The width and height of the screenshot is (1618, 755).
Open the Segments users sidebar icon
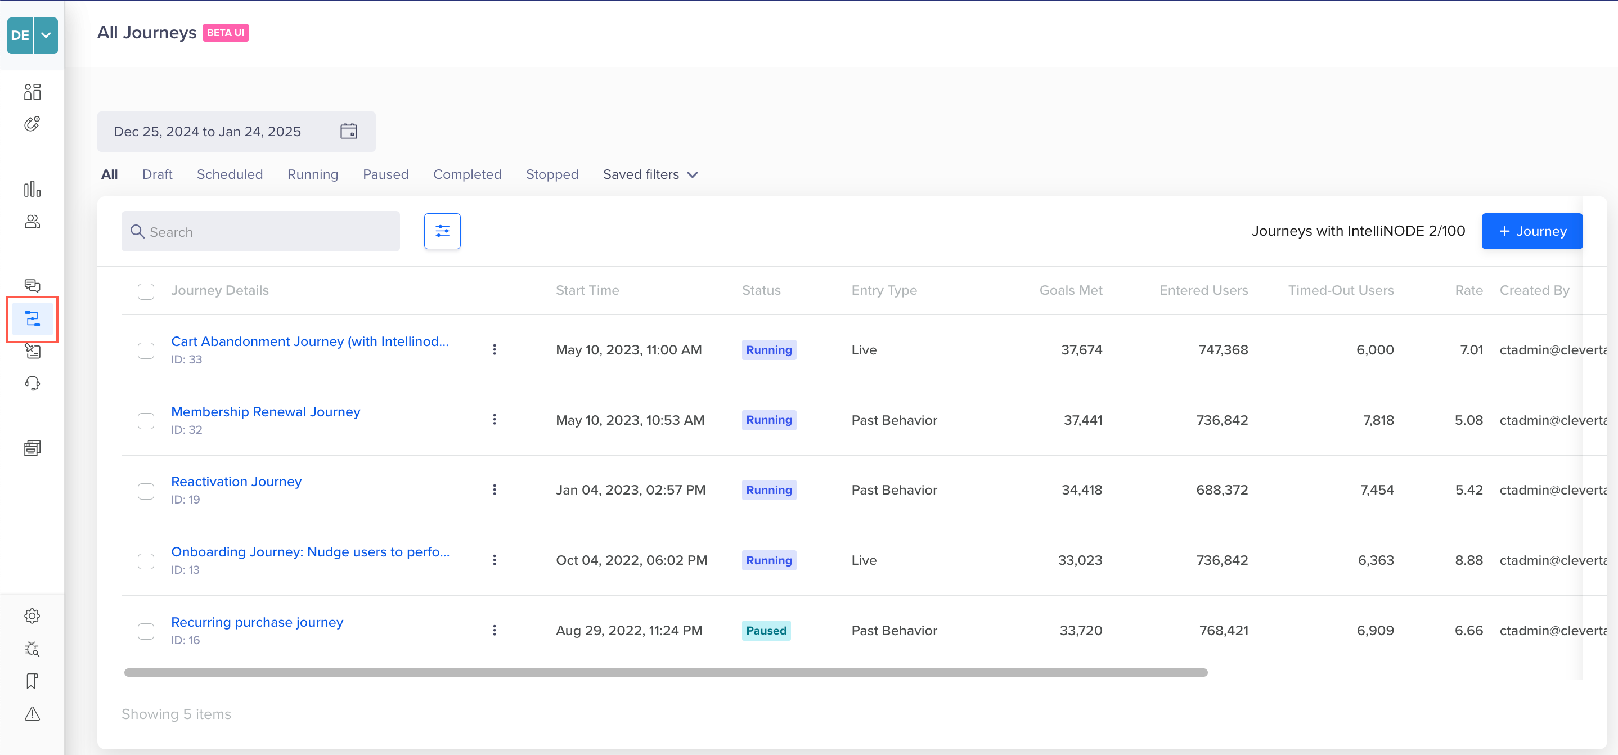click(x=32, y=222)
